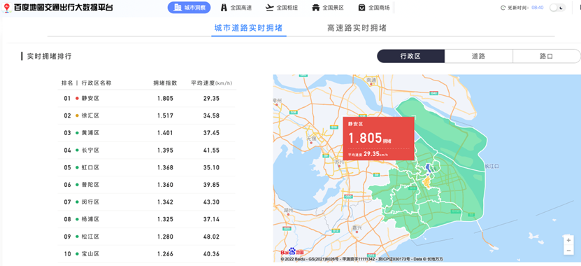Click the 实时拥堵排行 heading
This screenshot has width=581, height=266.
[49, 57]
